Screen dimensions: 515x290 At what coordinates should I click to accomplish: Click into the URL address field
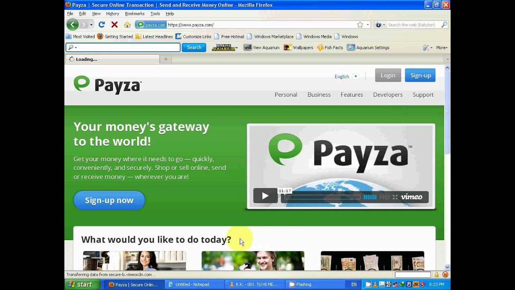(262, 25)
